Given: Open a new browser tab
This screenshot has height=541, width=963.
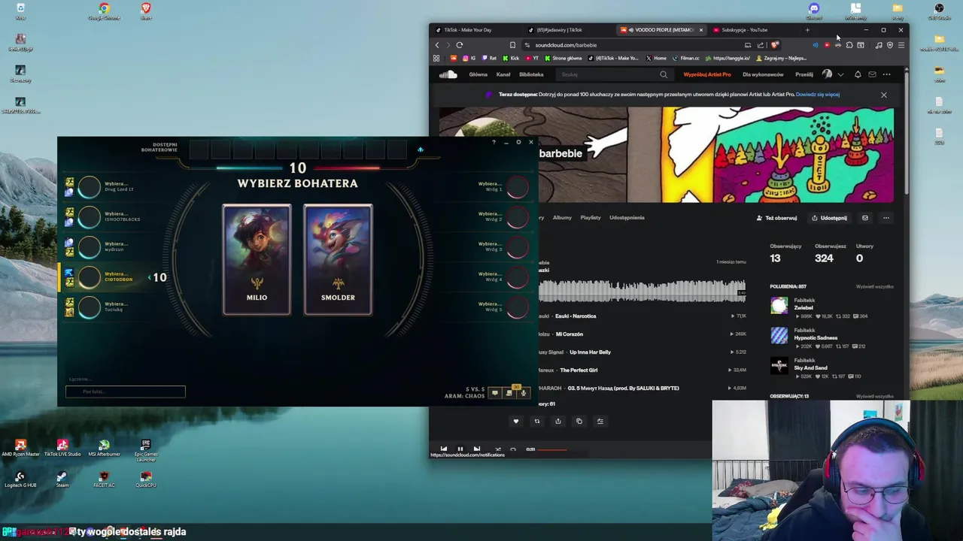Looking at the screenshot, I should coord(807,30).
